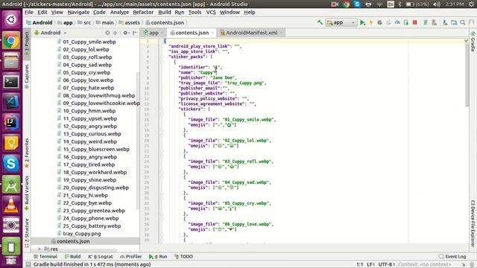
Task: Collapse all in project panel icon
Action: tap(115, 33)
